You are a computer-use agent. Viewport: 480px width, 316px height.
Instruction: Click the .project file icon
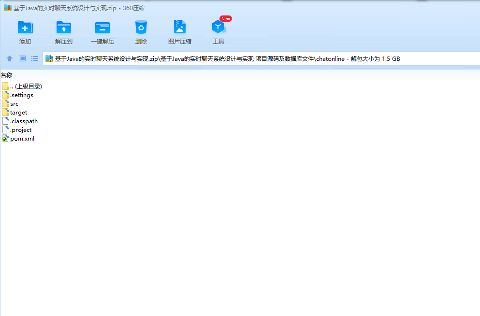tap(5, 129)
